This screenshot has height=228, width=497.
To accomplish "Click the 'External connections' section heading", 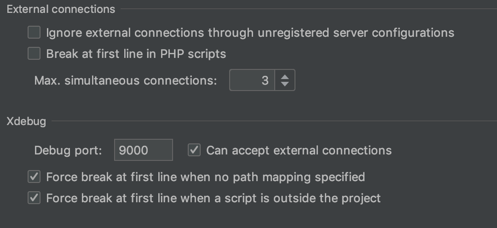I will pyautogui.click(x=61, y=9).
